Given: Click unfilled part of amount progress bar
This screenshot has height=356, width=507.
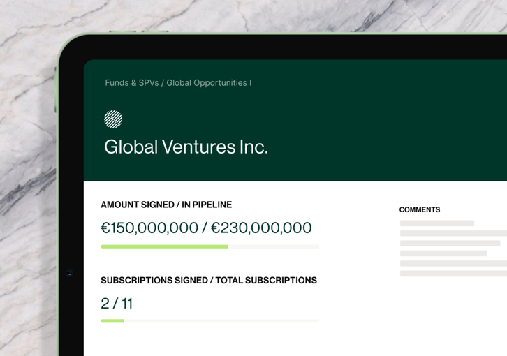Looking at the screenshot, I should [273, 246].
